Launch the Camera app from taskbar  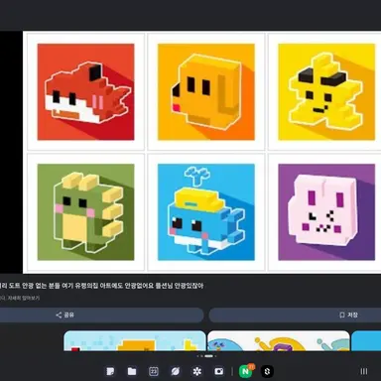click(219, 371)
